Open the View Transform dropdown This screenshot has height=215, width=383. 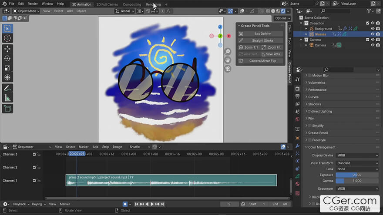(357, 163)
